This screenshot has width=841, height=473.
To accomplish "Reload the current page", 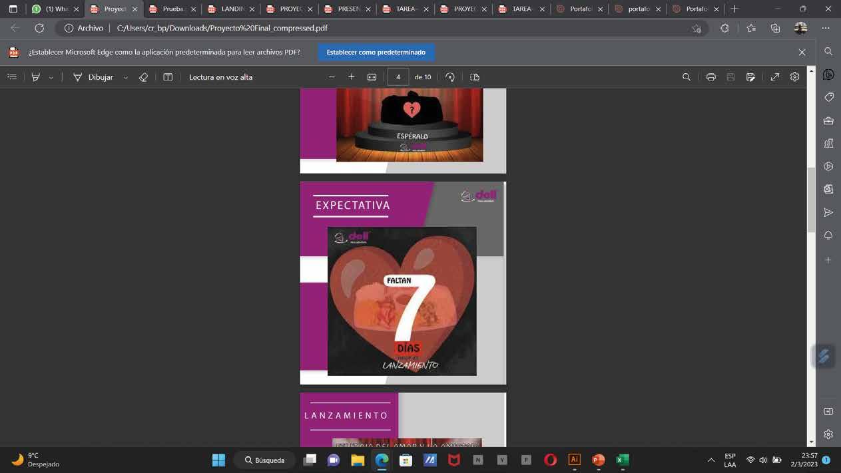I will pyautogui.click(x=39, y=28).
